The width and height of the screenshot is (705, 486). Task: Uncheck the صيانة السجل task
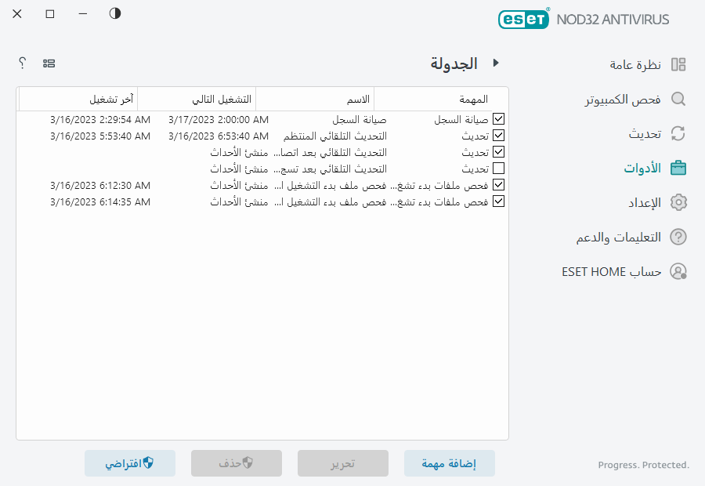[499, 118]
